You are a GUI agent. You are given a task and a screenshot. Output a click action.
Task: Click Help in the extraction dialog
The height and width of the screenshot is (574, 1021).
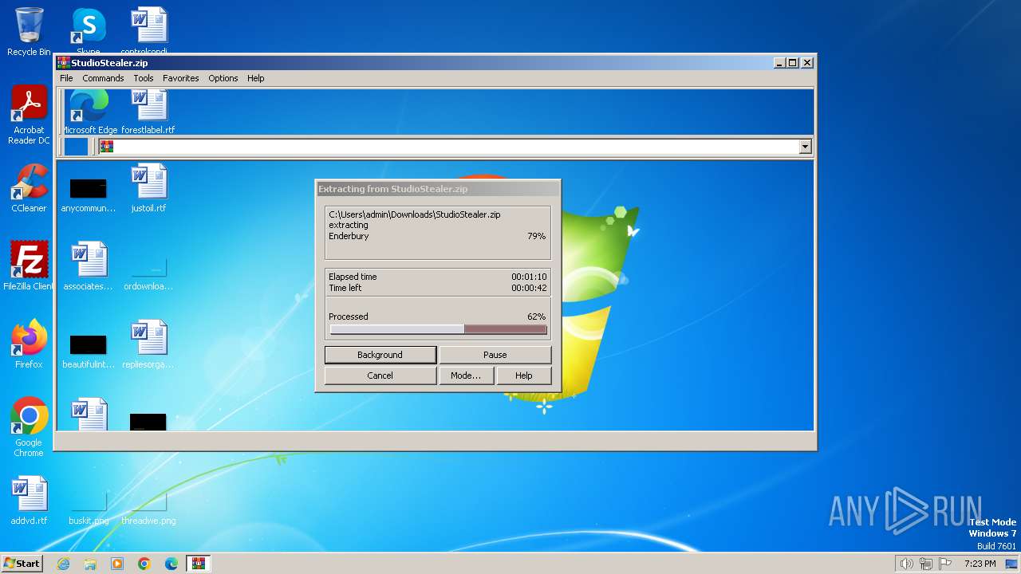point(523,375)
